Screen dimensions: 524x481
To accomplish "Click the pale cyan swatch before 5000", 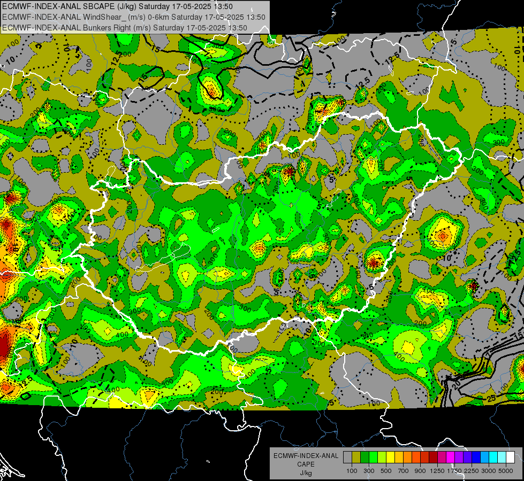I will click(x=502, y=457).
